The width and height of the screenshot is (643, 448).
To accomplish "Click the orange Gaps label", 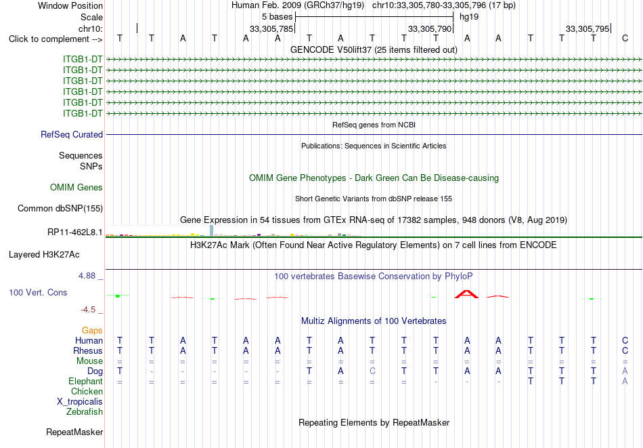I will 92,331.
